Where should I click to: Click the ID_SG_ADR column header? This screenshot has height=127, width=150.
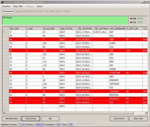coord(51,29)
